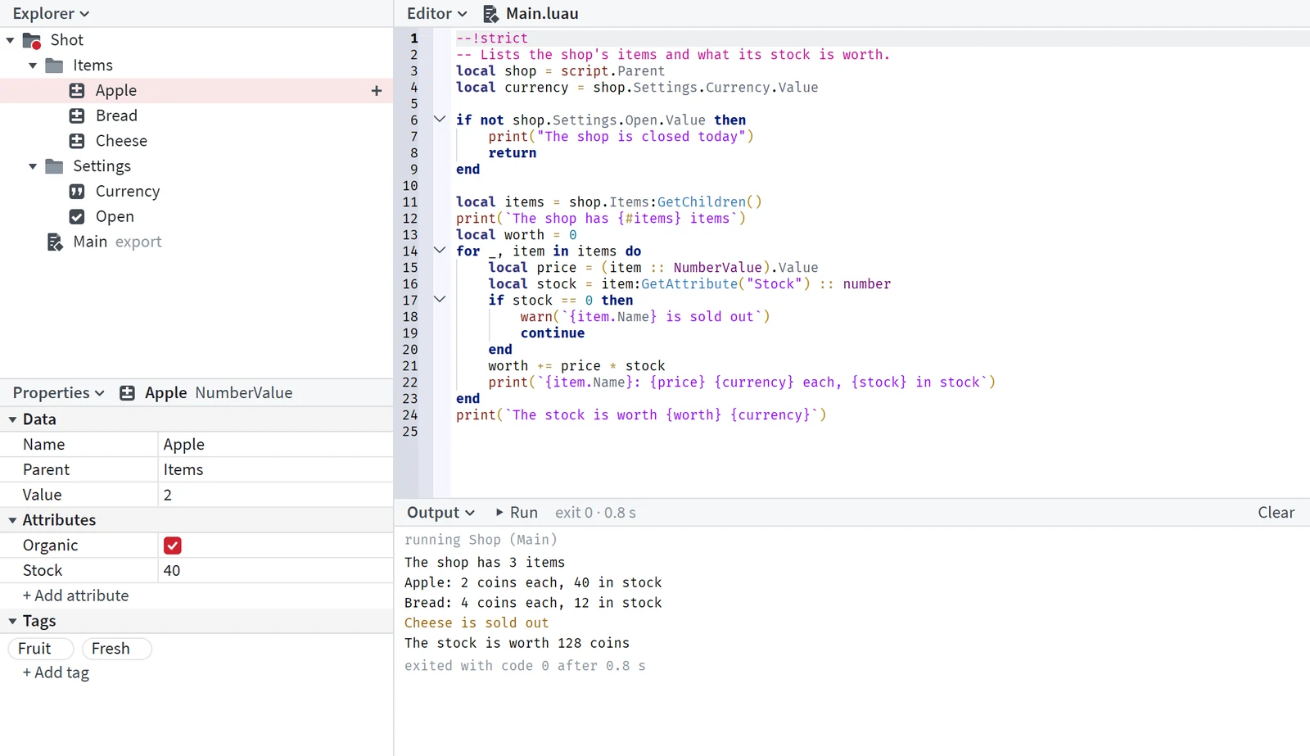
Task: Click the Stock attribute name
Action: (x=43, y=571)
